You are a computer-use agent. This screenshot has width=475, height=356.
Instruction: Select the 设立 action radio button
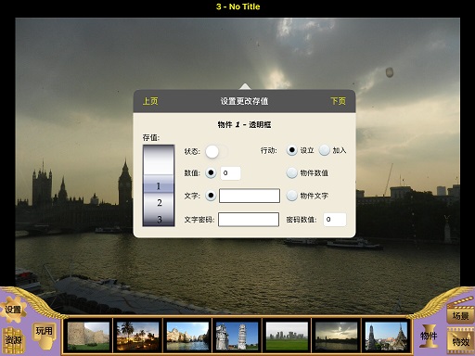pyautogui.click(x=291, y=150)
